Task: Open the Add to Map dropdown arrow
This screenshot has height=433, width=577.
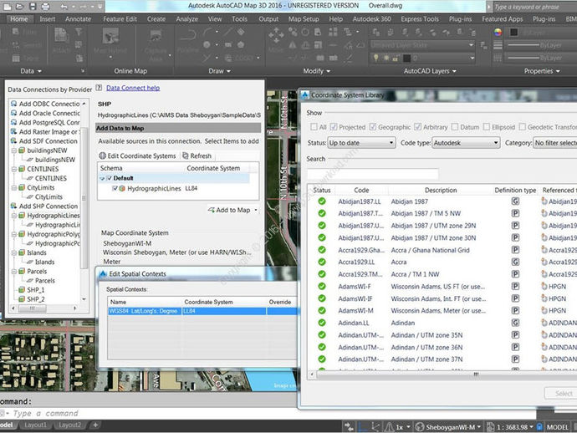Action: pos(256,210)
